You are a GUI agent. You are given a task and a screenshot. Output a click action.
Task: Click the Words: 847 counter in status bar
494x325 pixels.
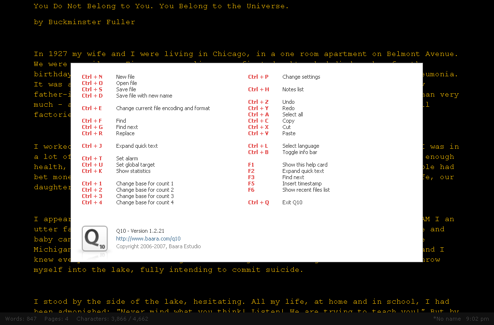pos(21,319)
